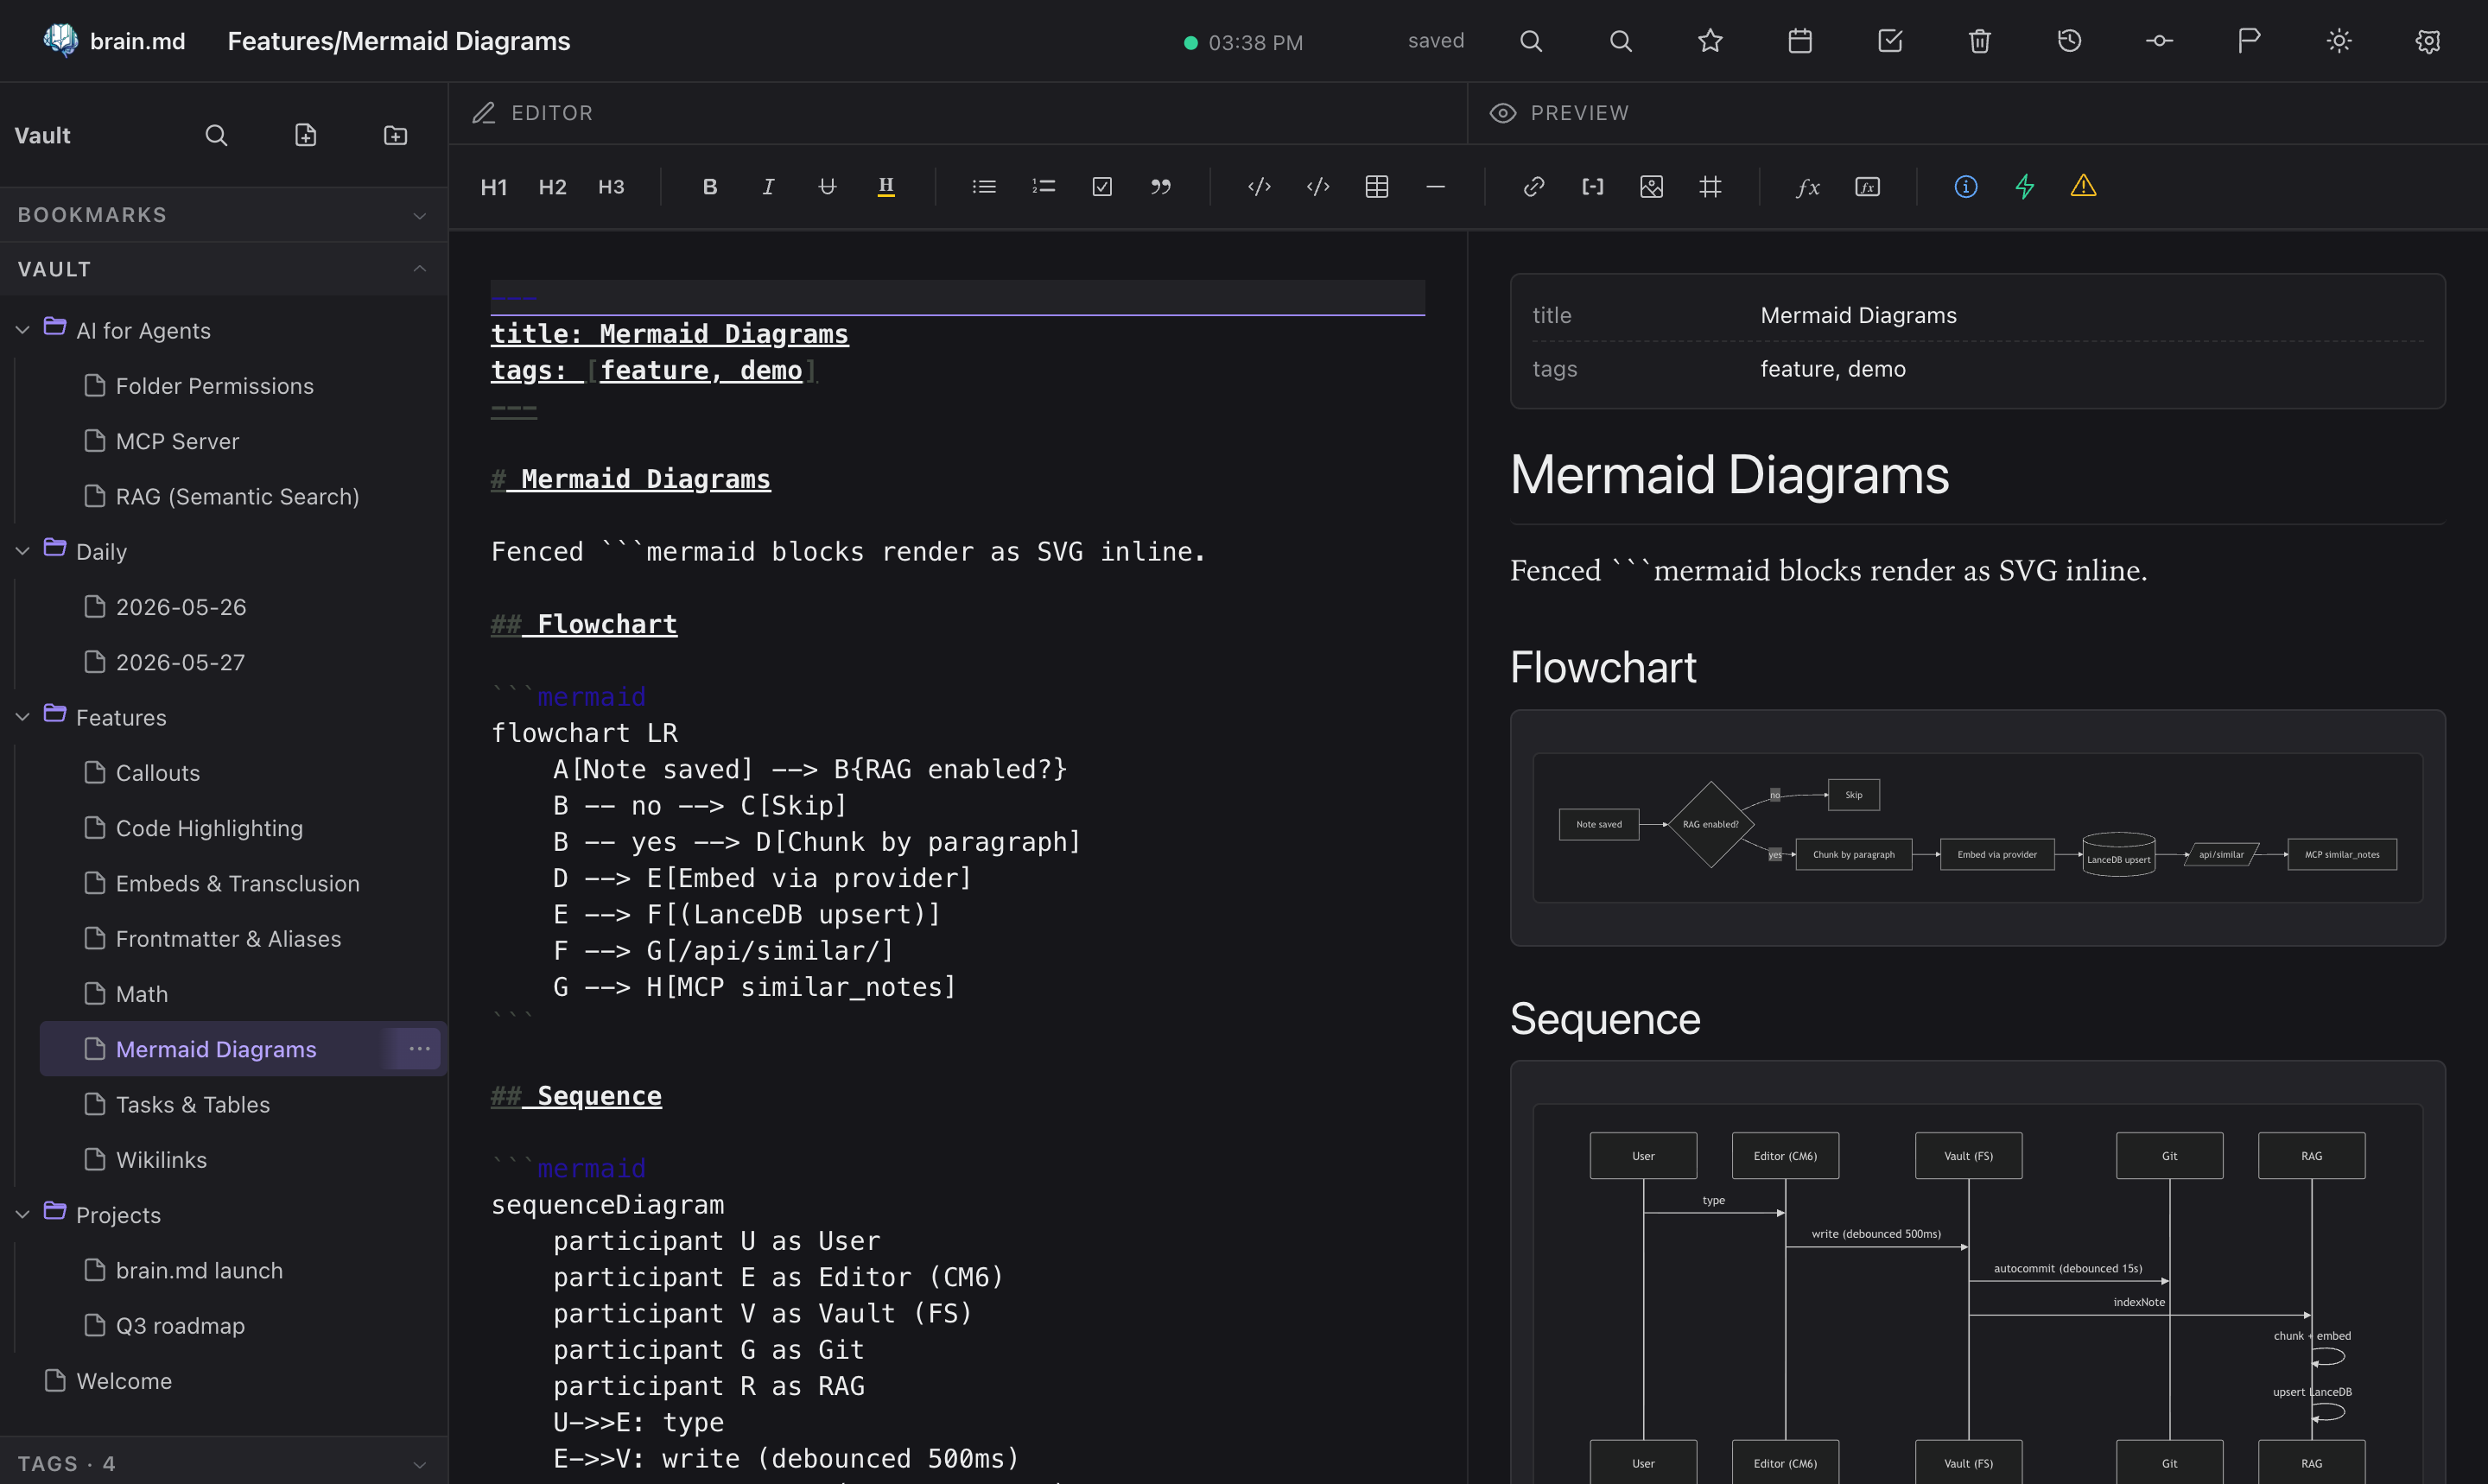
Task: Select the PREVIEW pane header
Action: coord(1559,113)
